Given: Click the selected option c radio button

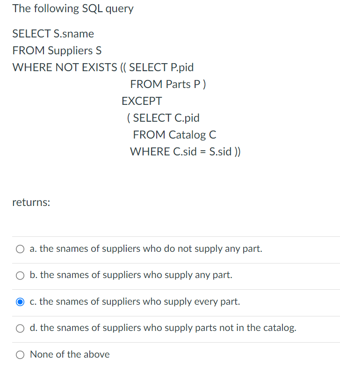Looking at the screenshot, I should pos(20,302).
